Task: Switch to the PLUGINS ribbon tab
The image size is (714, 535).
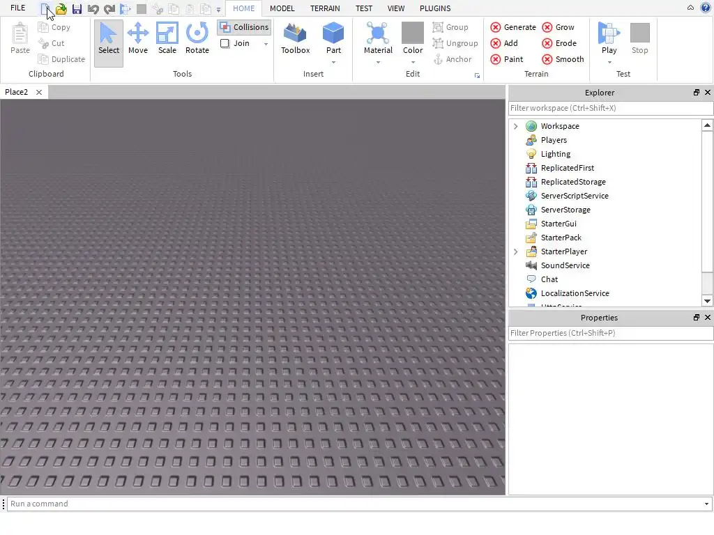Action: [x=435, y=8]
